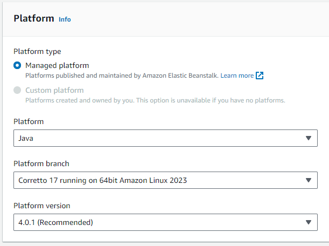This screenshot has width=329, height=246.
Task: Click Corretto 17 running on 64bit Amazon Linux 2023
Action: [x=103, y=180]
